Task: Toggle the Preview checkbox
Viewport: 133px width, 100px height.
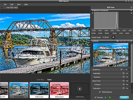Action: (x=95, y=97)
